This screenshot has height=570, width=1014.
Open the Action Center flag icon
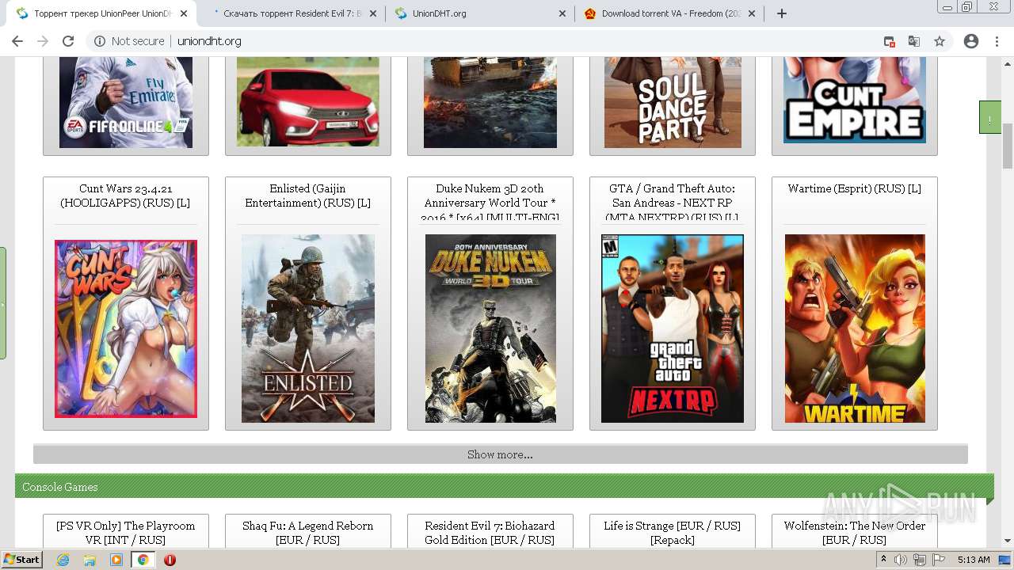(939, 560)
